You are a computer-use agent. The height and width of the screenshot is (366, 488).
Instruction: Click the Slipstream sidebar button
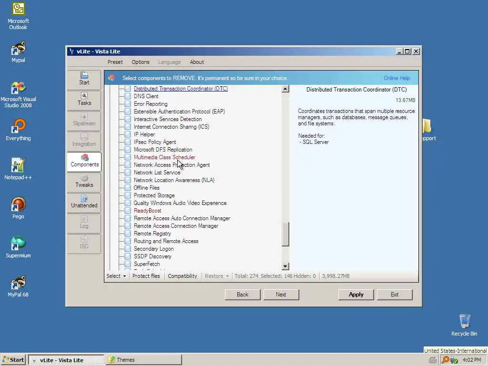click(84, 121)
